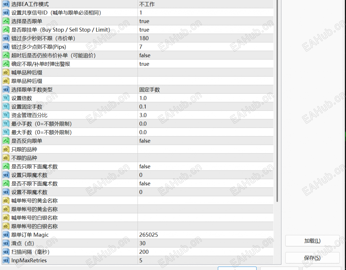Click the icon beside 扫描间隔（毫秒）

(6, 252)
